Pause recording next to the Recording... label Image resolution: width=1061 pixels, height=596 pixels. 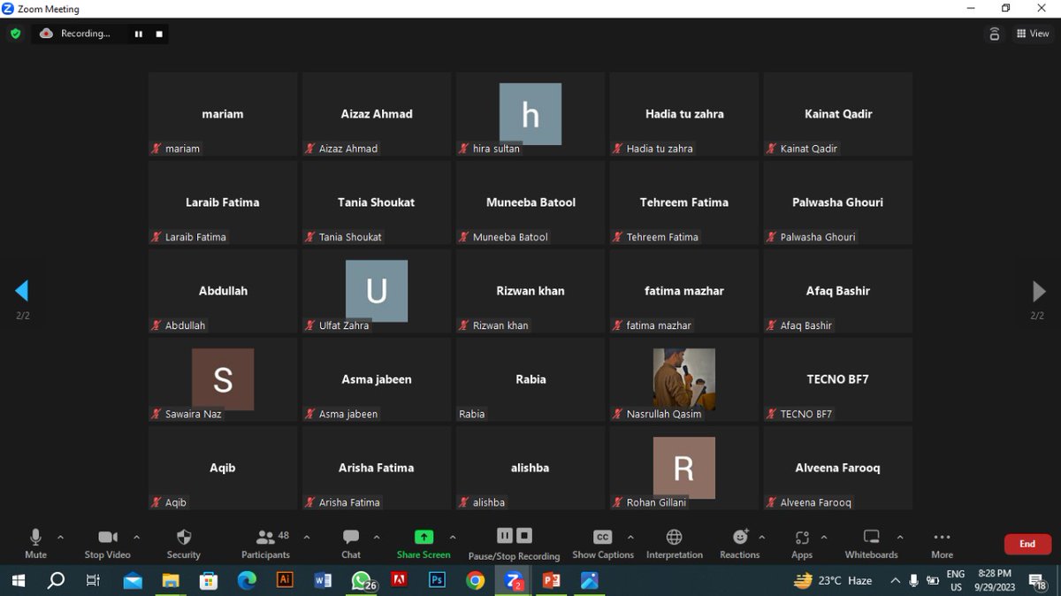[138, 34]
